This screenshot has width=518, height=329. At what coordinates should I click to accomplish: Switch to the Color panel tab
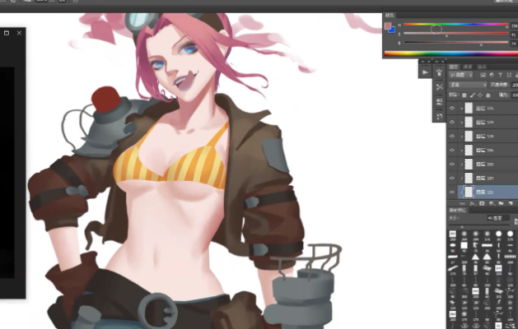[x=390, y=15]
